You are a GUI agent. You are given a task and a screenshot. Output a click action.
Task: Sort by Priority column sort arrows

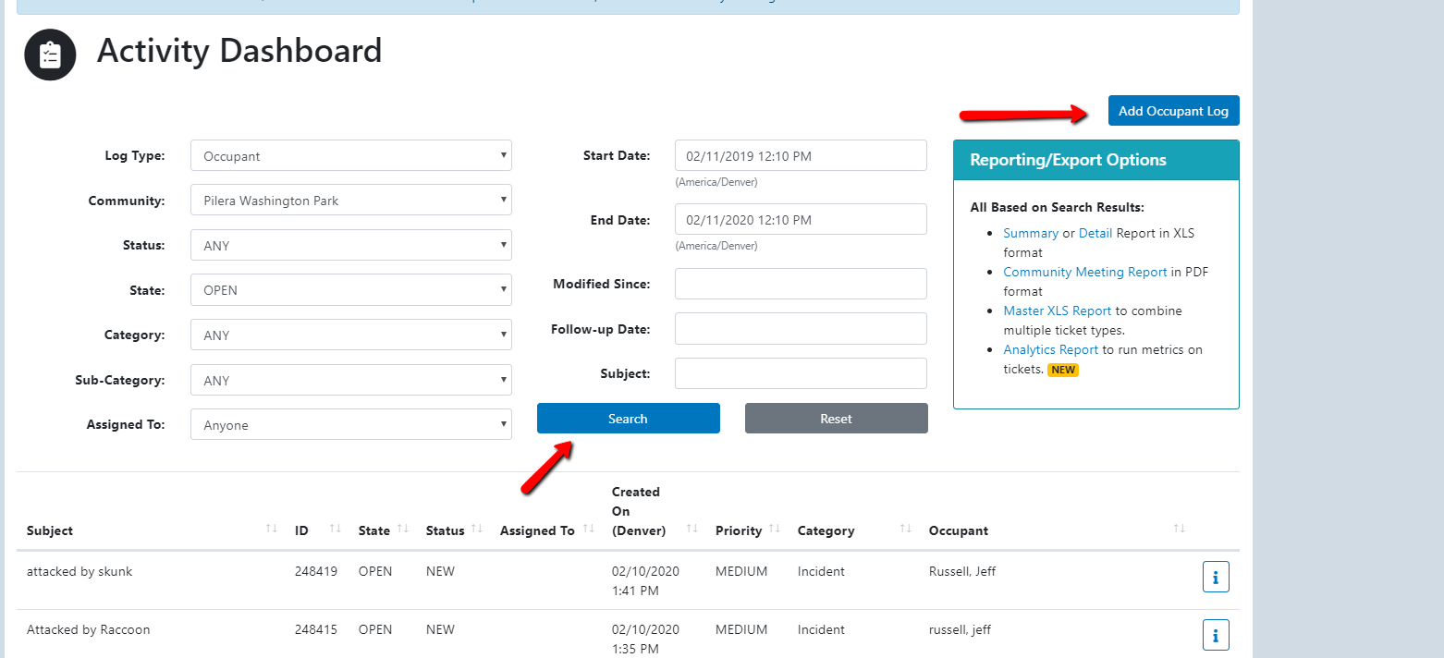click(775, 529)
